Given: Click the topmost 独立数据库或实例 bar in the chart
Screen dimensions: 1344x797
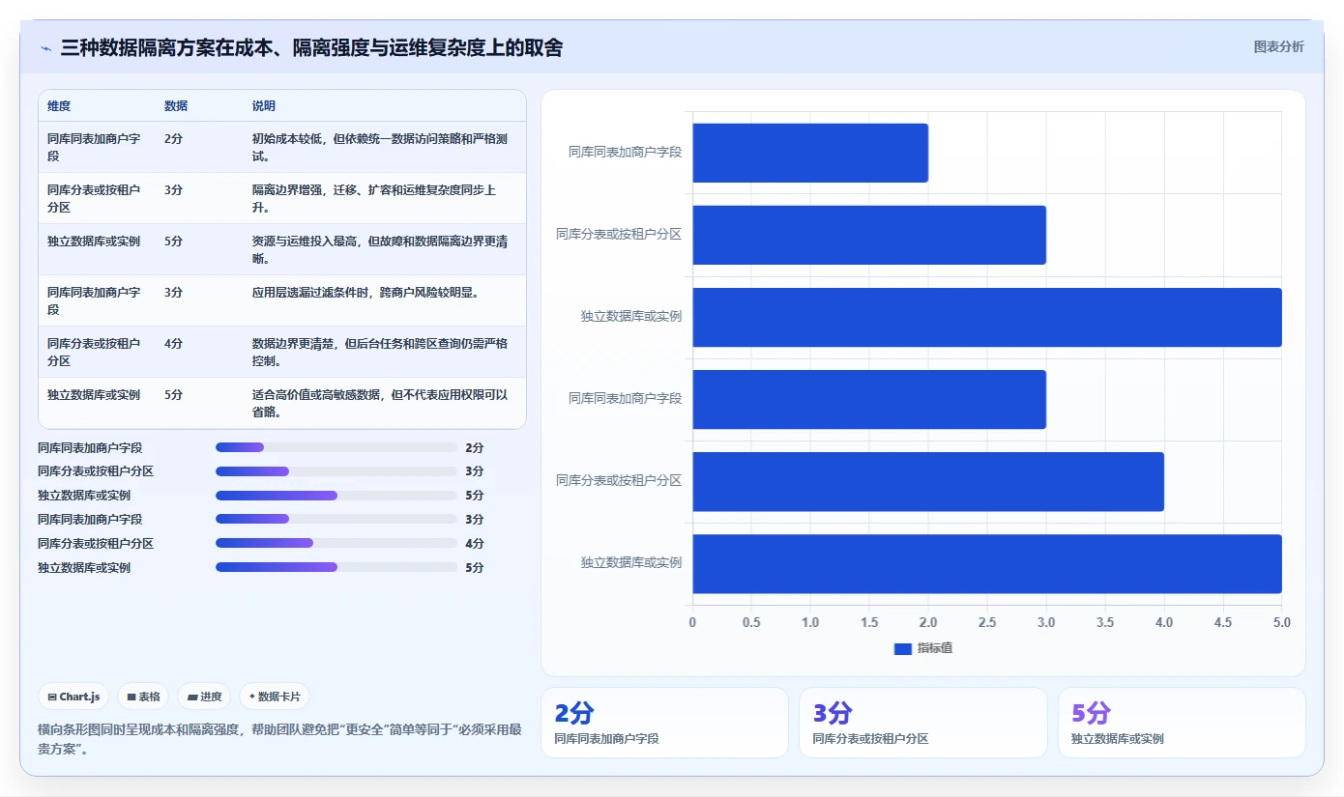Looking at the screenshot, I should click(987, 317).
